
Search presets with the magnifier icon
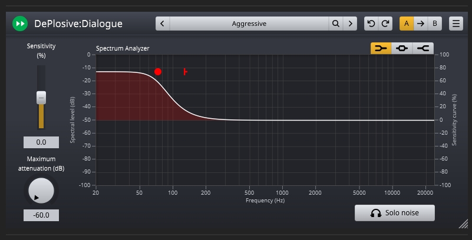tap(336, 24)
